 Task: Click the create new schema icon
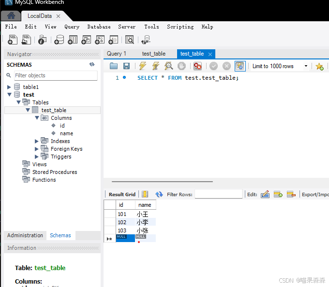pyautogui.click(x=60, y=40)
